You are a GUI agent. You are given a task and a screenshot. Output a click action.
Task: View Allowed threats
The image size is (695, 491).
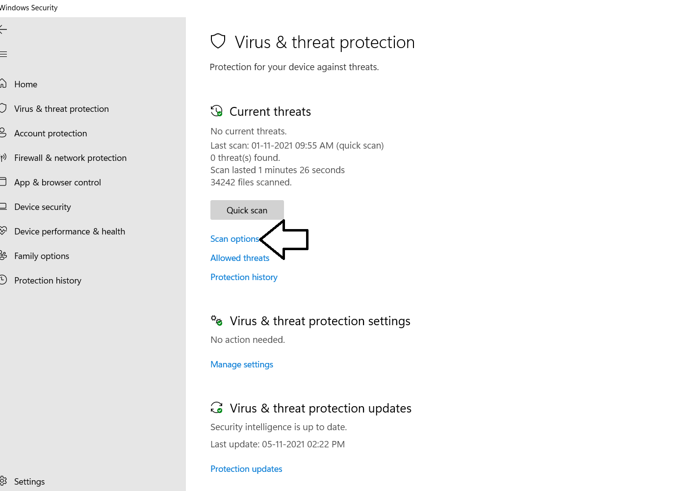point(239,258)
